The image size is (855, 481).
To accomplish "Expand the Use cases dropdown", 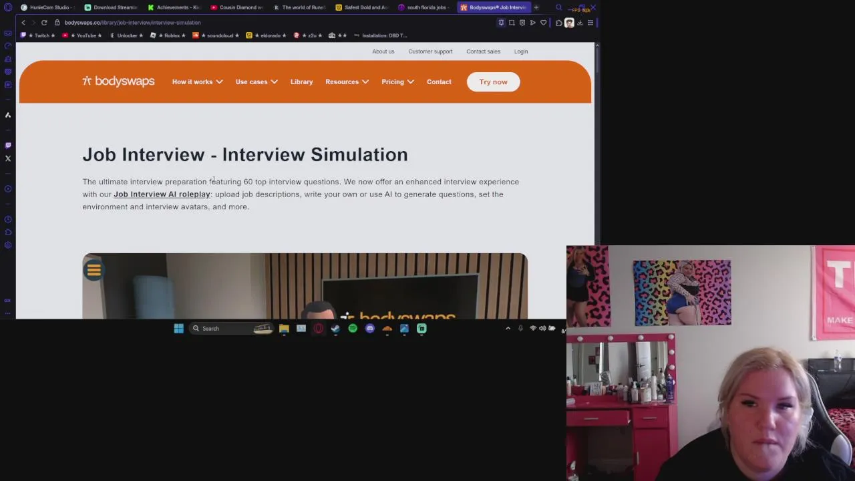I will [256, 82].
